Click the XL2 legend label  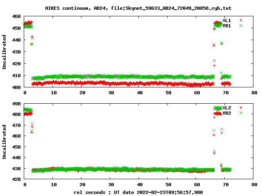point(226,108)
